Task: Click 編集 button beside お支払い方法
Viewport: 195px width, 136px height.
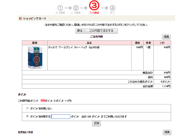Action: point(167,132)
